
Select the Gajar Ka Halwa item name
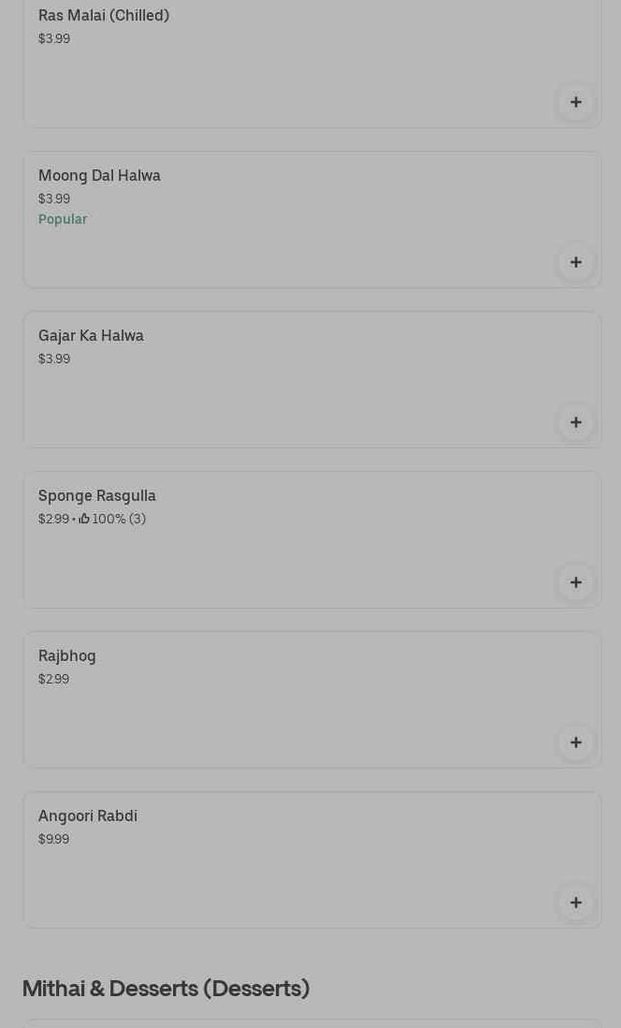point(91,336)
